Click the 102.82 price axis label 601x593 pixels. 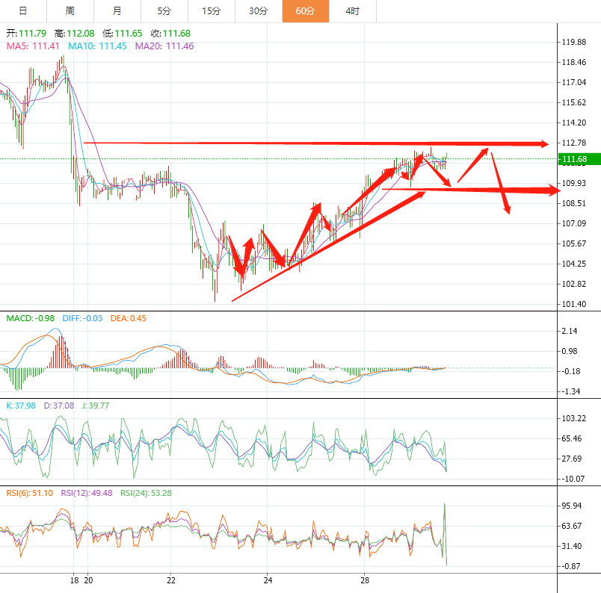point(574,284)
